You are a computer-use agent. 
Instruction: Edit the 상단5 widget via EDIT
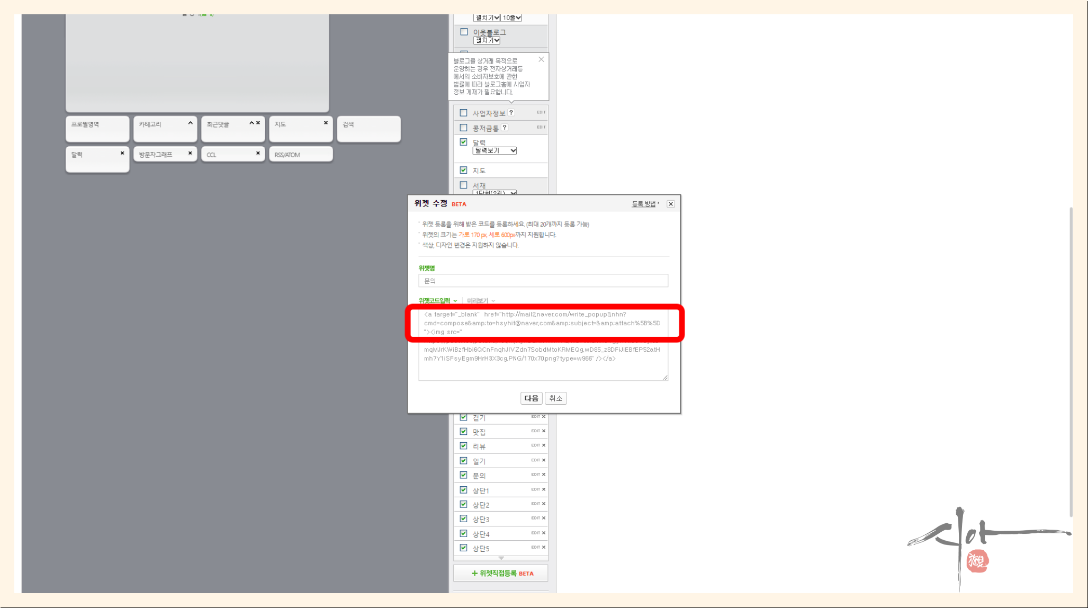(535, 547)
